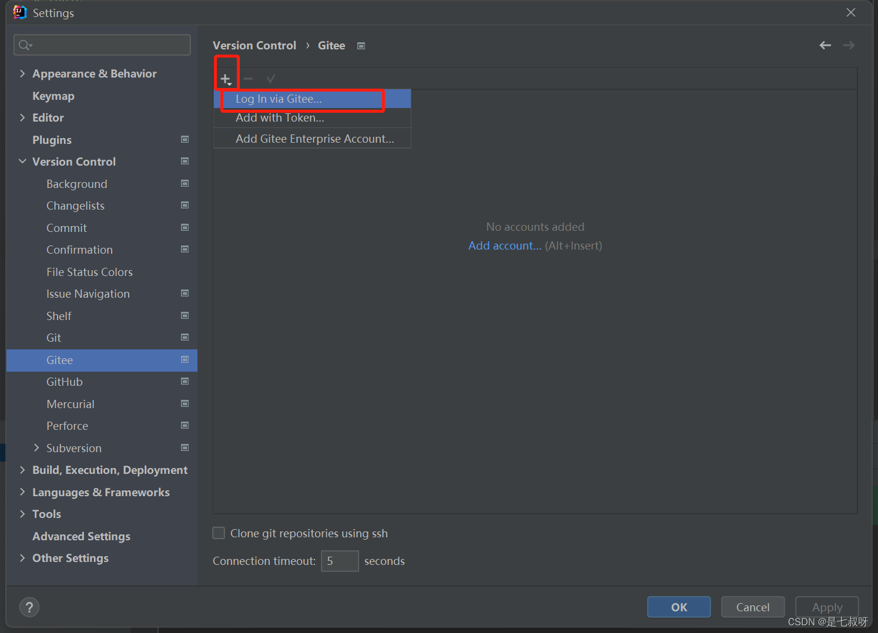Click the checkmark set default account icon
The image size is (878, 633).
pyautogui.click(x=270, y=79)
